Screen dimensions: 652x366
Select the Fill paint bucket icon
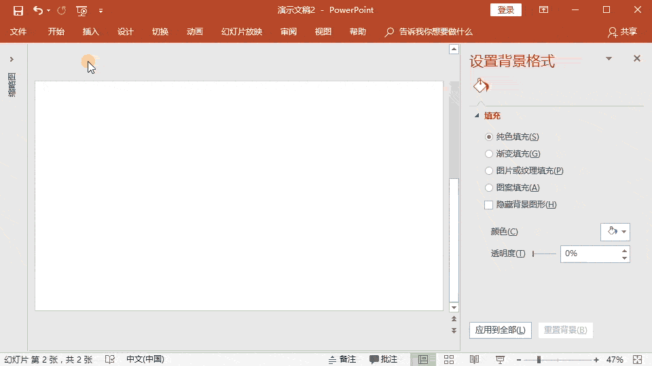tap(481, 85)
